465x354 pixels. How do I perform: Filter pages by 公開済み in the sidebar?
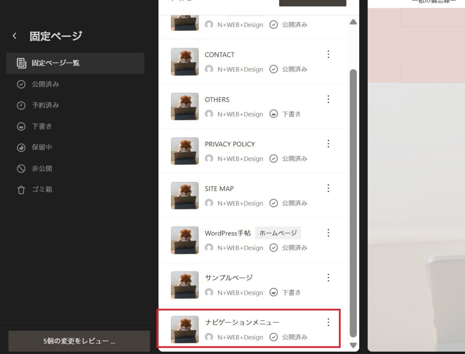(x=45, y=84)
